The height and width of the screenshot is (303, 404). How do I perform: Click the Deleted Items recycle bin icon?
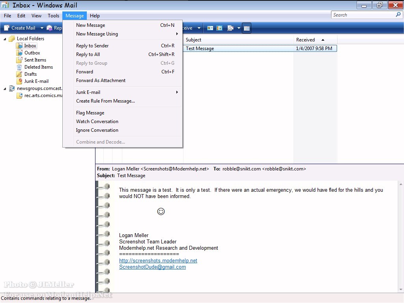tap(19, 67)
